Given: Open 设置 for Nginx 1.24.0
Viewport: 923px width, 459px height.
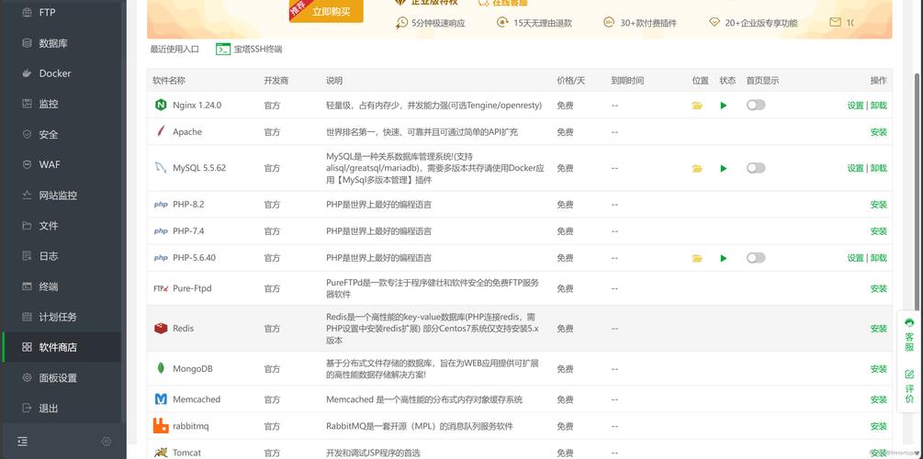Looking at the screenshot, I should coord(855,106).
